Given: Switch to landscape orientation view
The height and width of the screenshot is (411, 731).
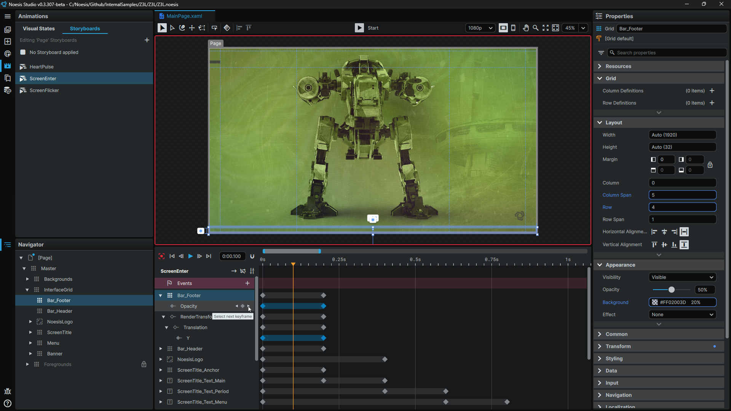Looking at the screenshot, I should click(503, 28).
